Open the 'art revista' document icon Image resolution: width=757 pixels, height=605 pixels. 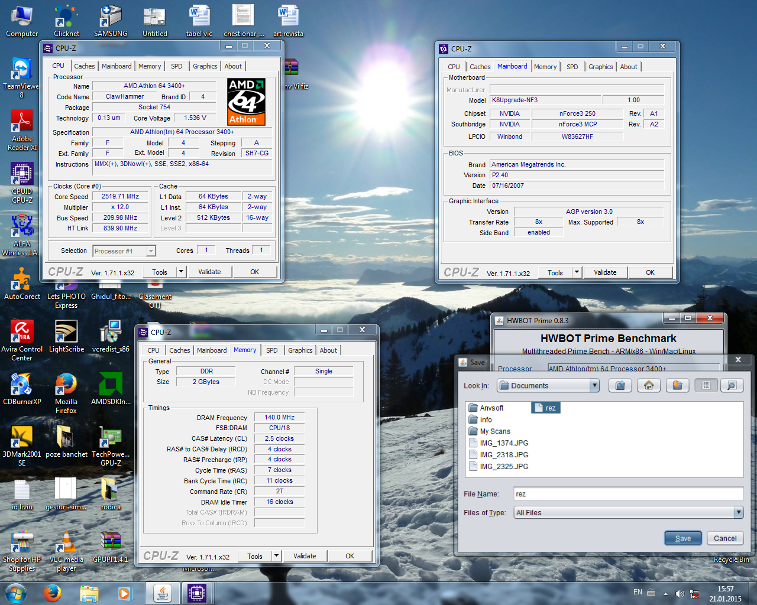288,21
